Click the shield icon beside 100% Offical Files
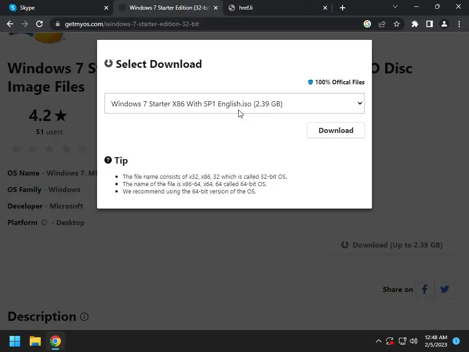469x352 pixels. pyautogui.click(x=311, y=82)
